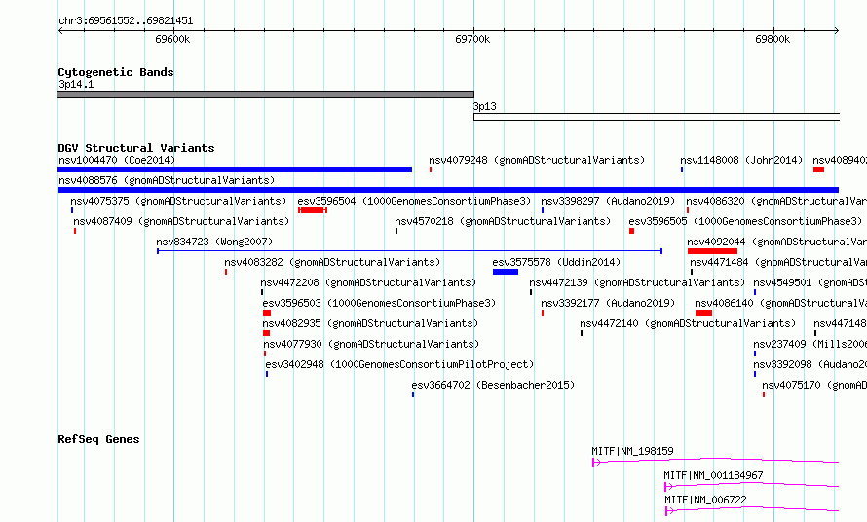Select esv3596504 (1000GenomesConsortiumPhase3) label
The height and width of the screenshot is (522, 867).
point(414,201)
